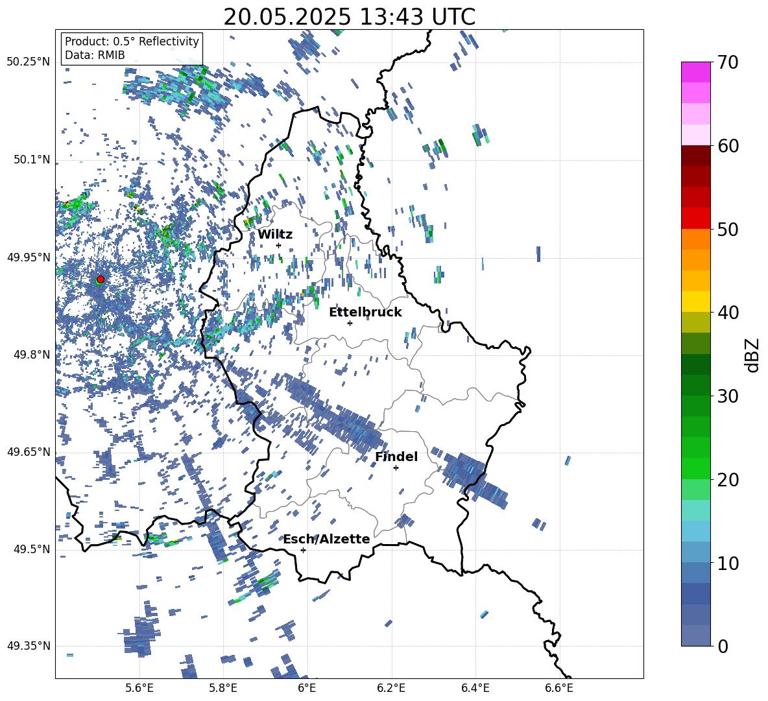Click the Ettelbruck city label
Viewport: 768px width, 701px height.
[x=365, y=313]
